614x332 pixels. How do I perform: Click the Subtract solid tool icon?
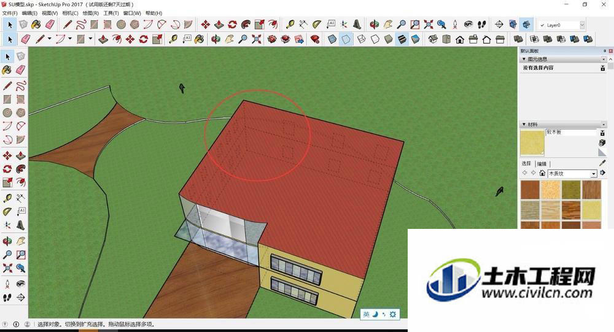(x=561, y=39)
